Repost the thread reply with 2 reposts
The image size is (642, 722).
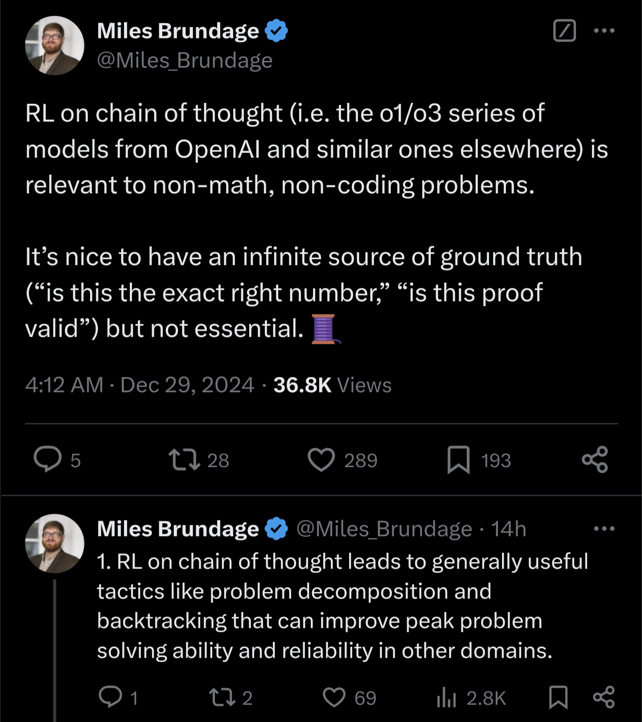(x=222, y=697)
